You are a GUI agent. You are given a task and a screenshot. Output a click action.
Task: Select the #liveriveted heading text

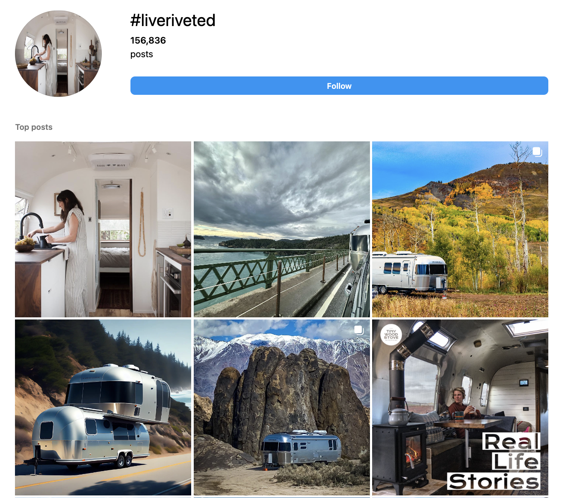[173, 21]
